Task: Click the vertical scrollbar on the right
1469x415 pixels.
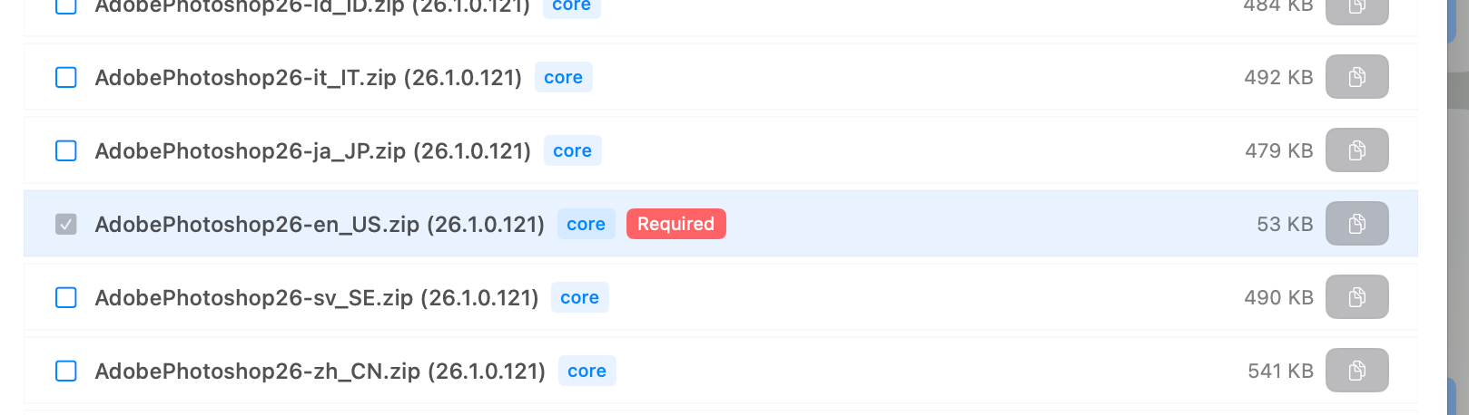Action: pos(1458,91)
